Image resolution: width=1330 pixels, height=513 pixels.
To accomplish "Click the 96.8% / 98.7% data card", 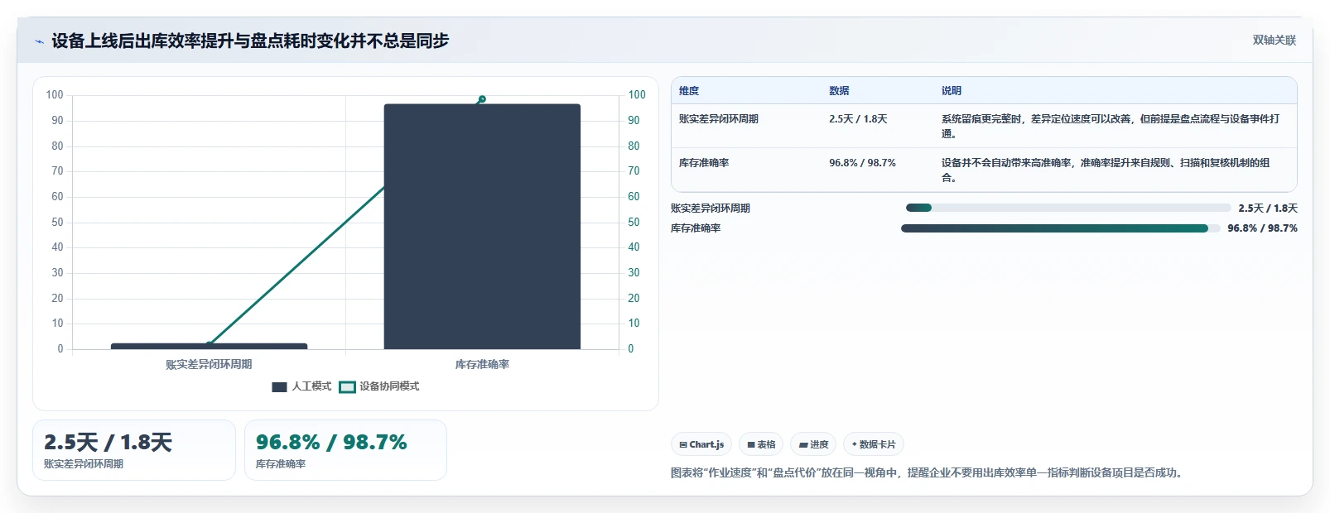I will point(345,450).
